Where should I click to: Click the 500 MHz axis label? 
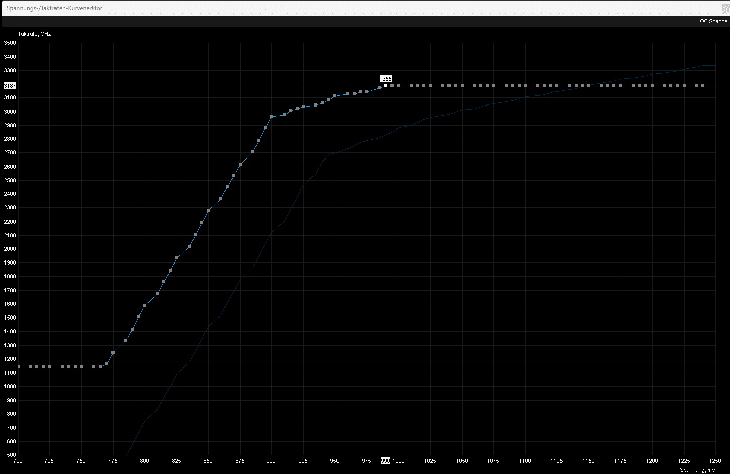coord(11,455)
